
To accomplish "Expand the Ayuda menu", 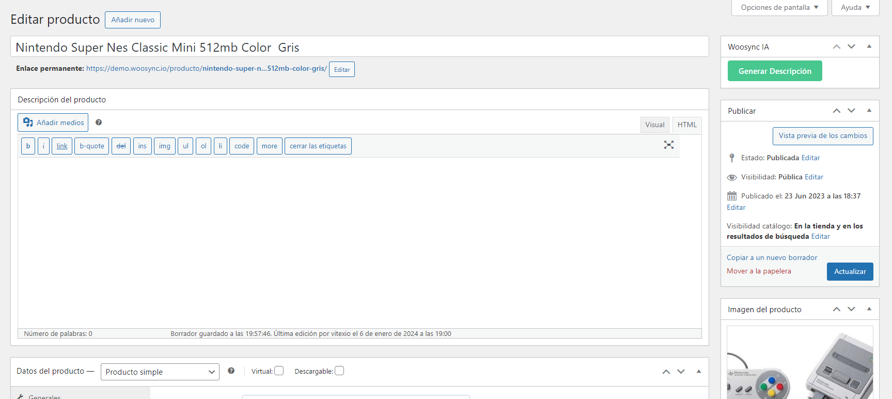I will point(855,8).
